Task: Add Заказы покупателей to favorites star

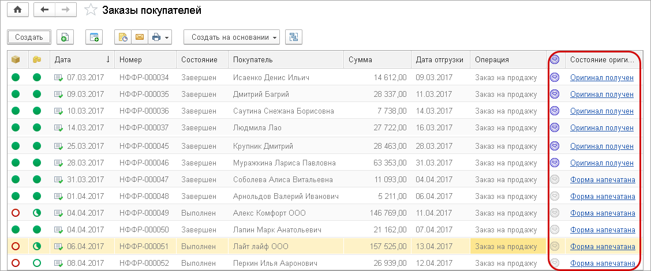Action: coord(90,10)
